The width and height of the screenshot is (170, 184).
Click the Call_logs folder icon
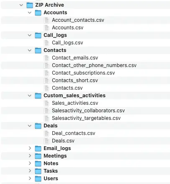38,35
